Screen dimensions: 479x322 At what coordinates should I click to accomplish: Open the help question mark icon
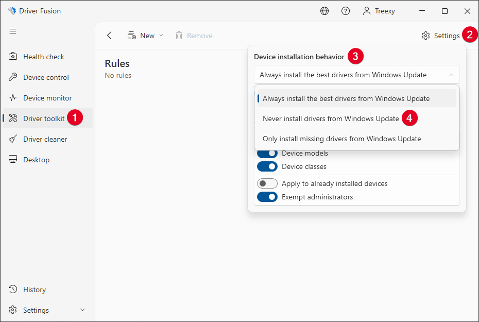point(346,11)
